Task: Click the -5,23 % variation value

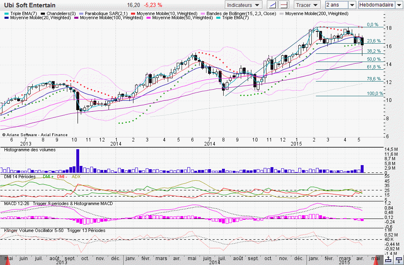Action: 153,5
